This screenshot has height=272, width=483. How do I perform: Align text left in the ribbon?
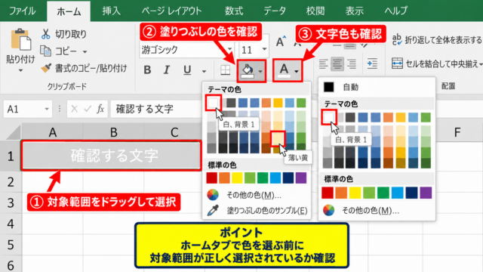pos(323,63)
